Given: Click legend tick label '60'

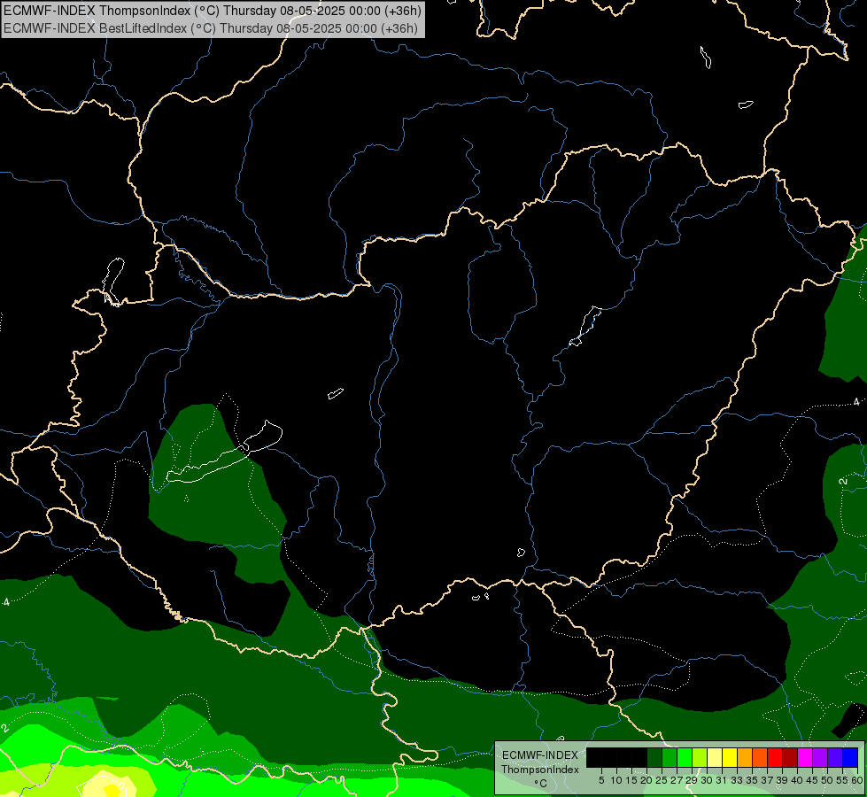Looking at the screenshot, I should (x=857, y=780).
